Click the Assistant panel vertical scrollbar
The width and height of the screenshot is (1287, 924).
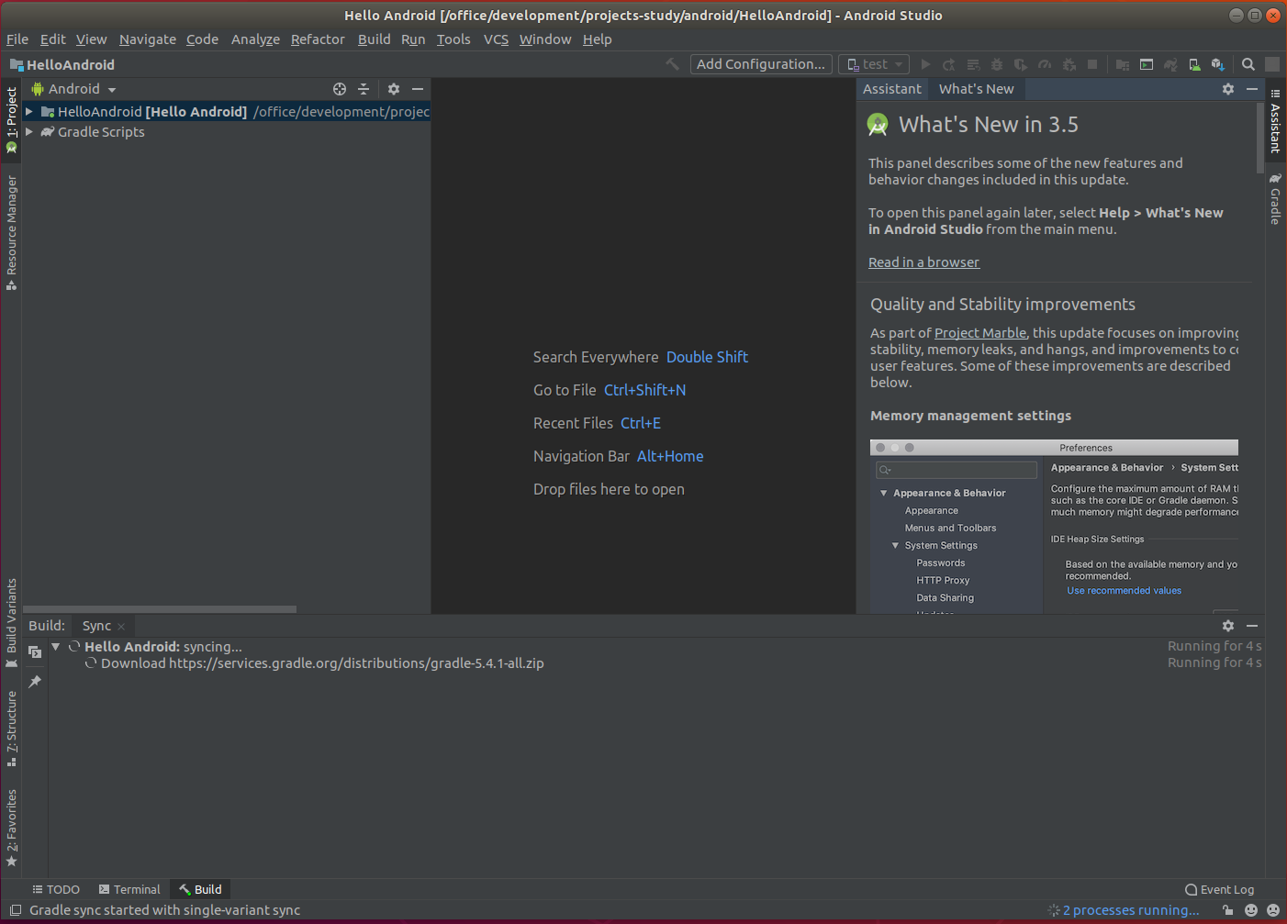pyautogui.click(x=1260, y=139)
